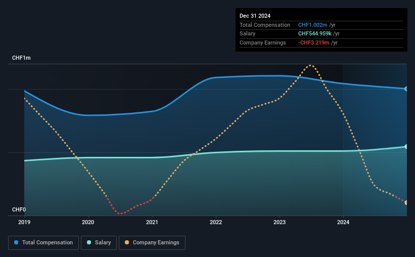The width and height of the screenshot is (415, 257).
Task: Click the -CHF3.219m company earnings value
Action: click(313, 42)
